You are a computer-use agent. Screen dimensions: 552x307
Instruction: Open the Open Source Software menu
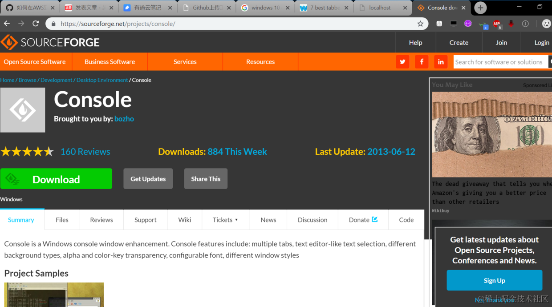point(35,62)
